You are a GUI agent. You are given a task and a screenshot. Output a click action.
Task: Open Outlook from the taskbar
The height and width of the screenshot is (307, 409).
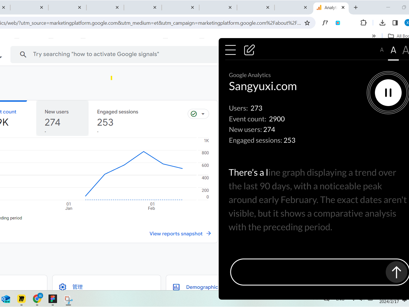click(x=6, y=299)
